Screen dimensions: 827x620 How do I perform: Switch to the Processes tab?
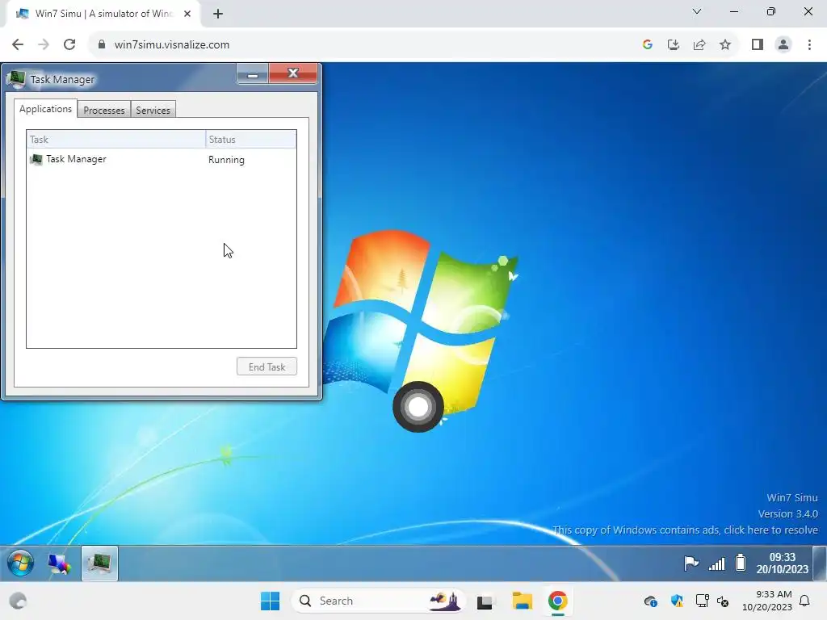(x=104, y=110)
